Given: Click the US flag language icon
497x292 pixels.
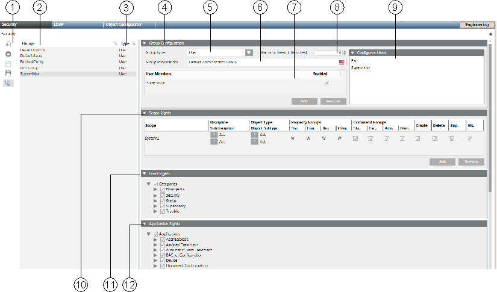Looking at the screenshot, I should [x=341, y=61].
